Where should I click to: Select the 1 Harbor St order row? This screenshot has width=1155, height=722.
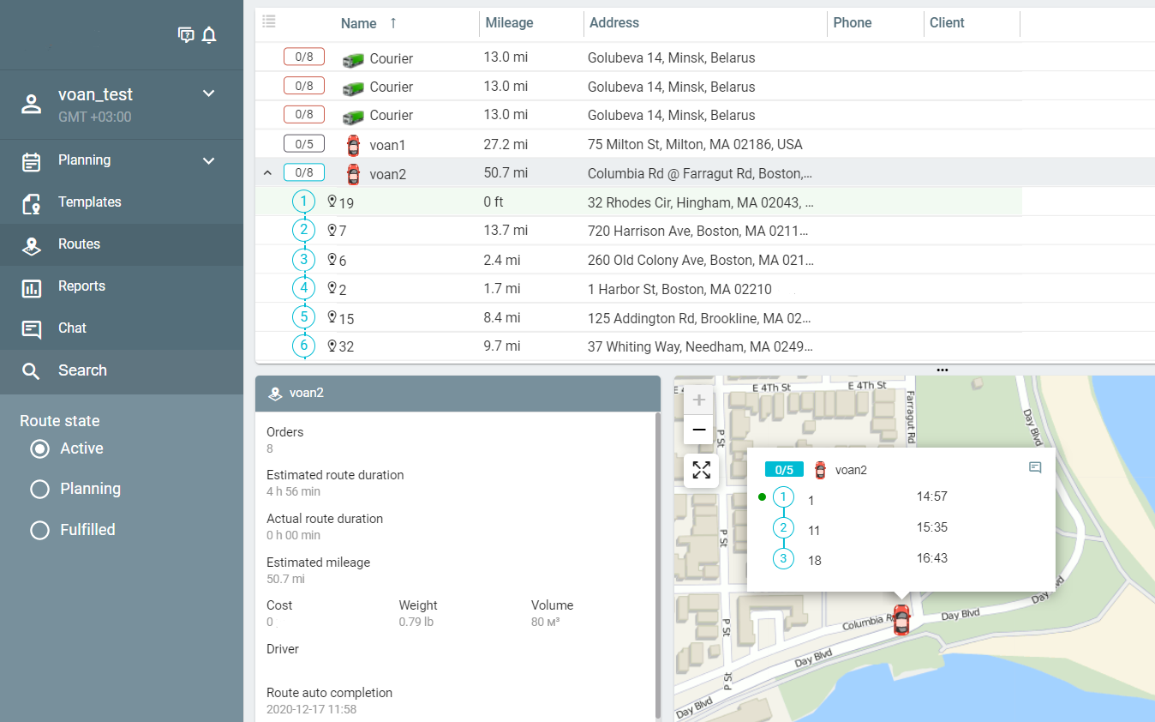pos(679,290)
